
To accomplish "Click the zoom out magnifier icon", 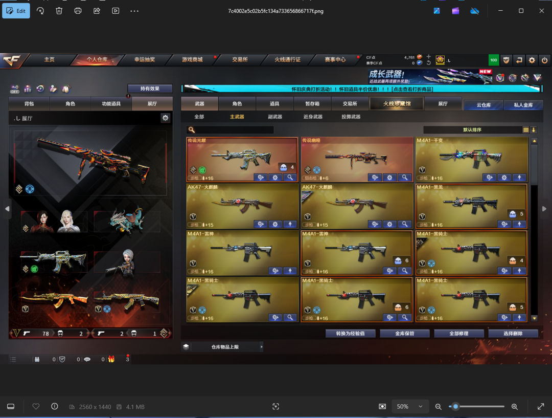I will pyautogui.click(x=439, y=406).
